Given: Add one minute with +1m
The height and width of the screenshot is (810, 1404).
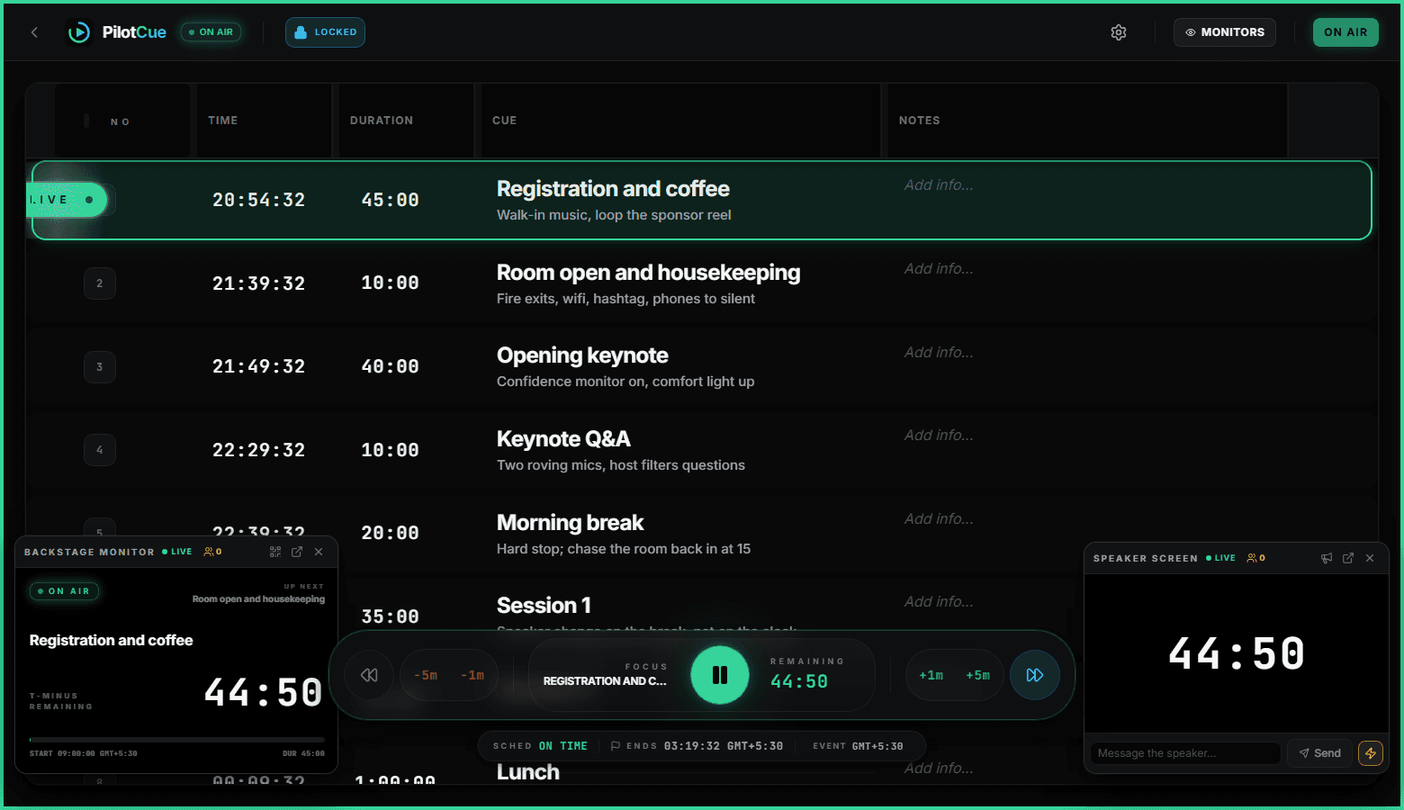Looking at the screenshot, I should 931,675.
